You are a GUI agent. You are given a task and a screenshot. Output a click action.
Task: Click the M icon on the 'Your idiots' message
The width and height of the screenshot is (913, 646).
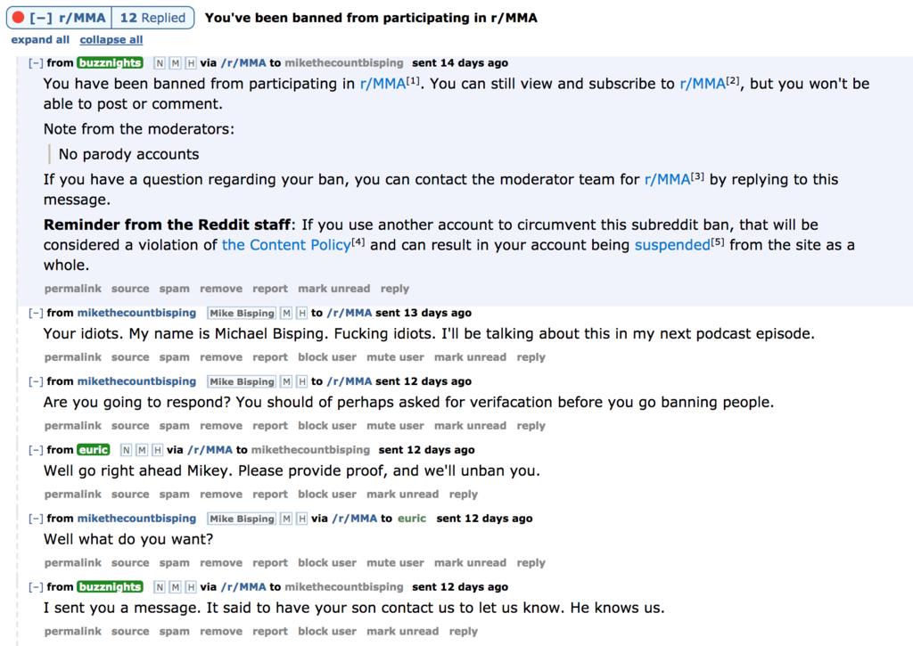(x=286, y=313)
